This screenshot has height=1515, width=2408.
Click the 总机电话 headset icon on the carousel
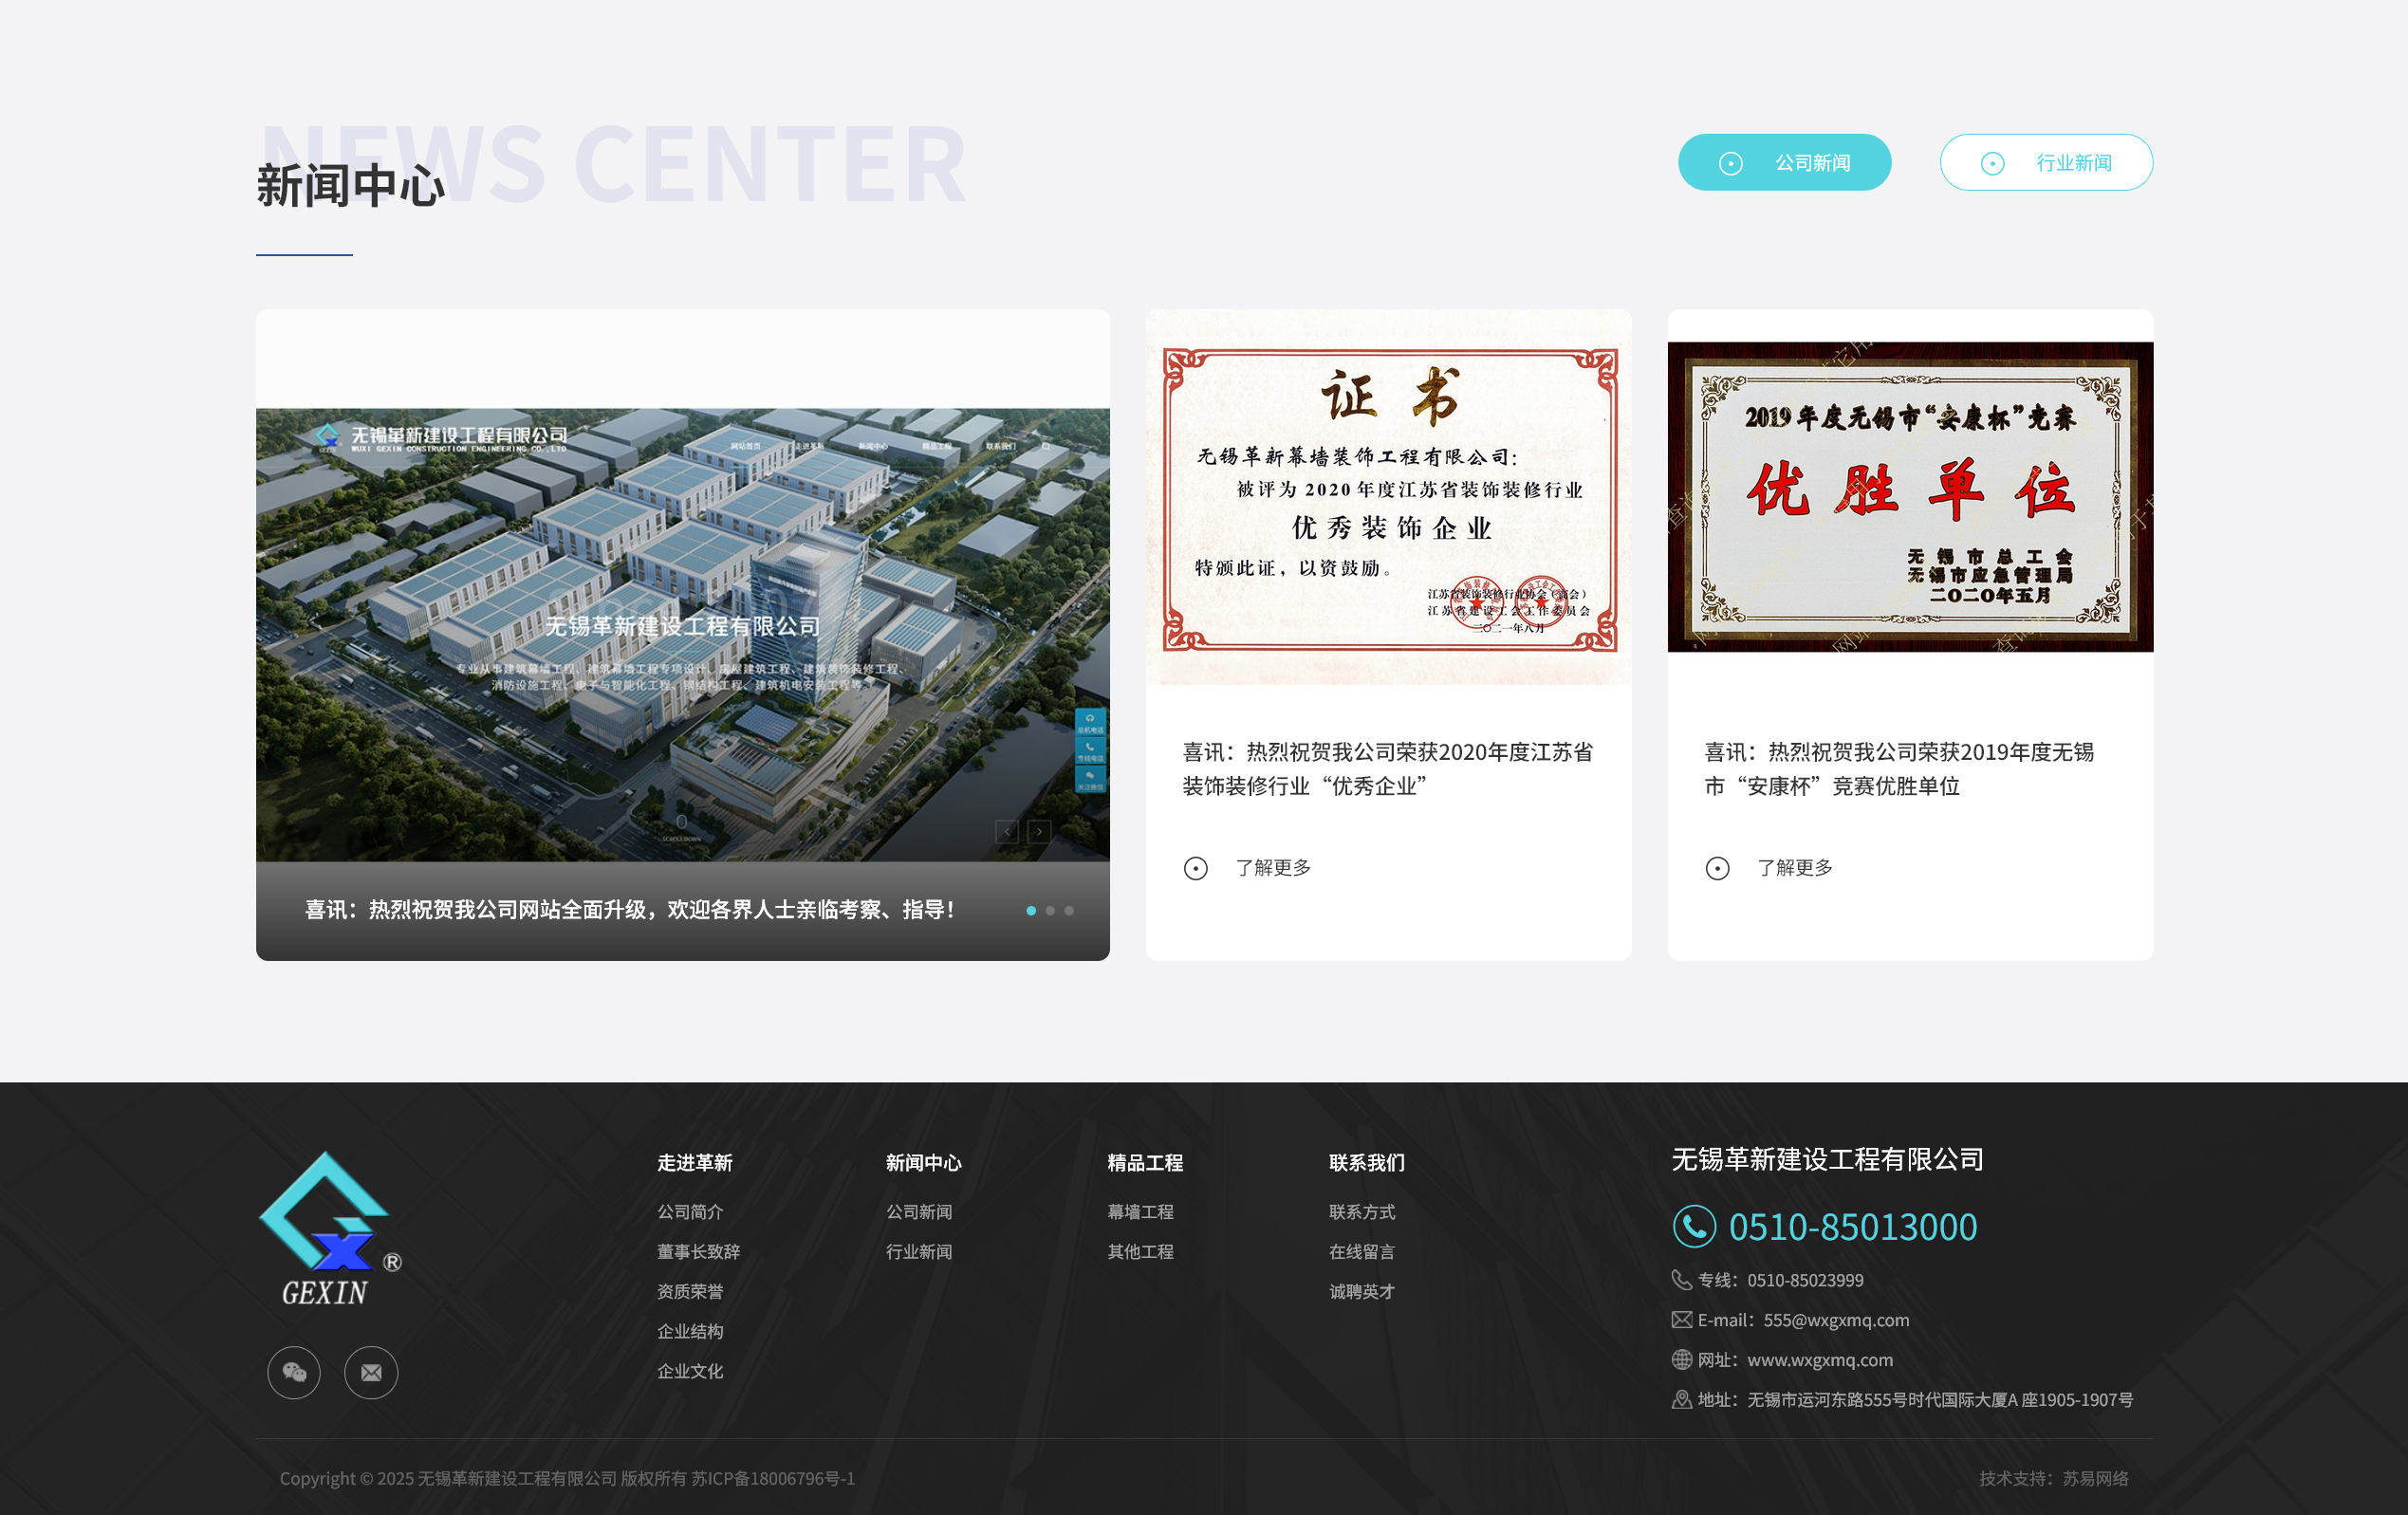(1091, 719)
